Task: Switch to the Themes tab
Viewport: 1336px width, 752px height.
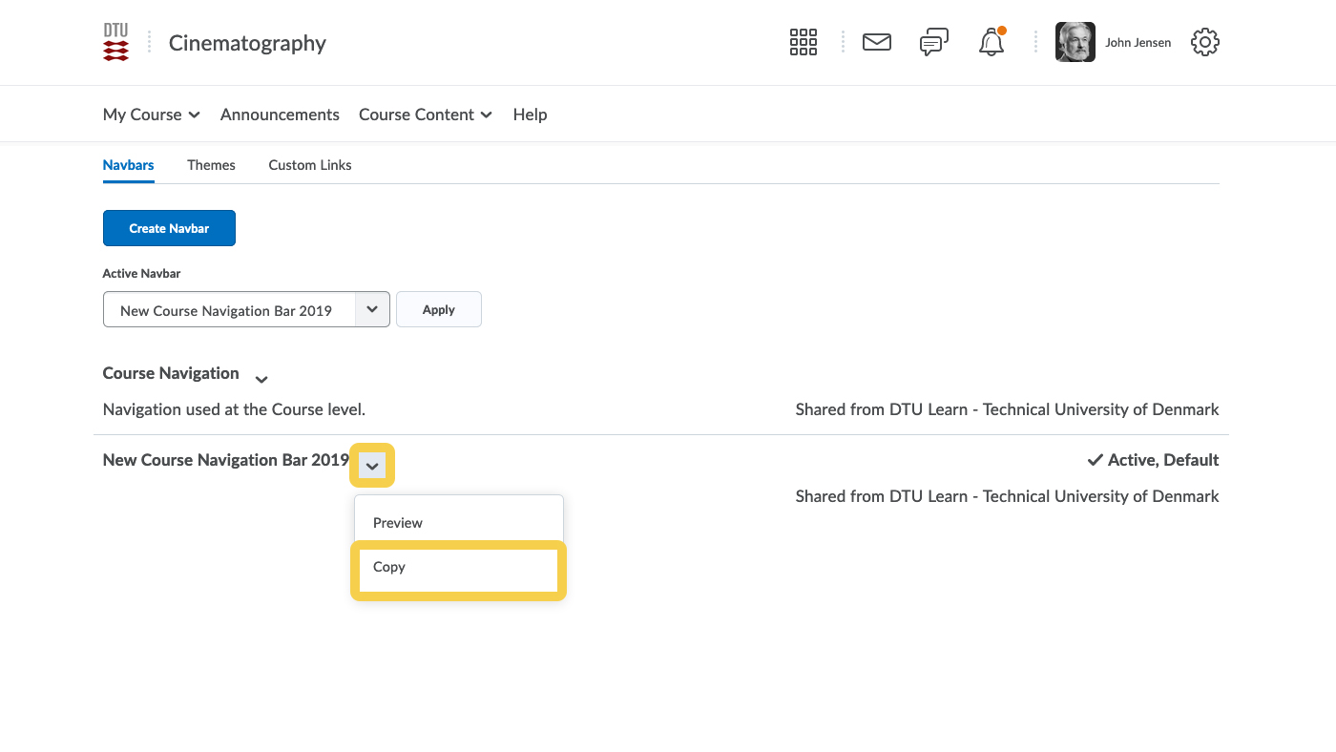Action: coord(211,165)
